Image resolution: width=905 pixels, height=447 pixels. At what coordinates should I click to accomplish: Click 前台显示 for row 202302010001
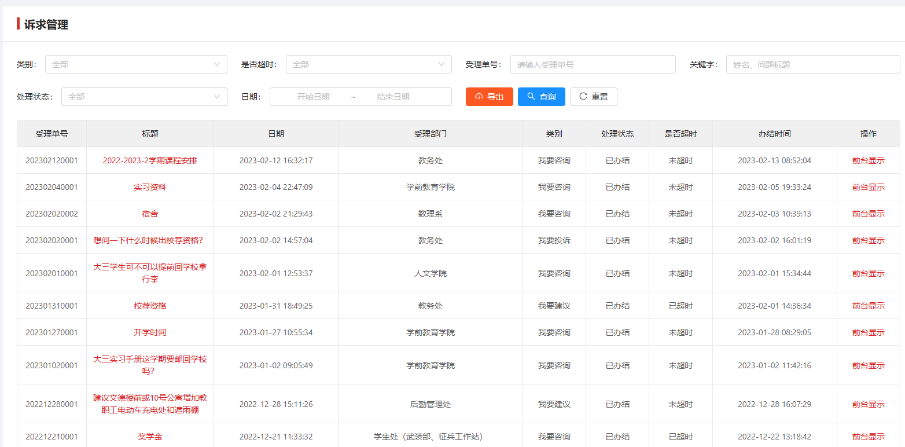[x=868, y=273]
